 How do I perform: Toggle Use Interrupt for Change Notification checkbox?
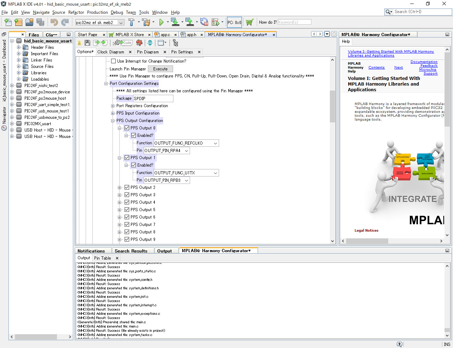click(x=113, y=61)
